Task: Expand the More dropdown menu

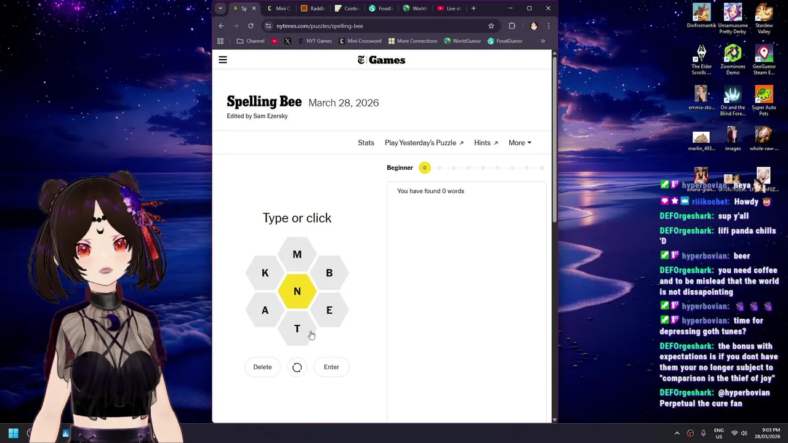Action: pyautogui.click(x=520, y=143)
